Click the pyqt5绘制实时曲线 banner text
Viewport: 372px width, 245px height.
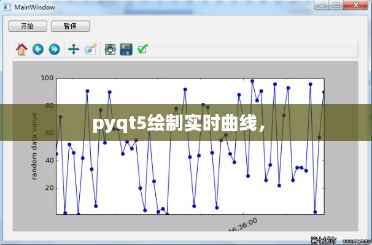pyautogui.click(x=179, y=123)
